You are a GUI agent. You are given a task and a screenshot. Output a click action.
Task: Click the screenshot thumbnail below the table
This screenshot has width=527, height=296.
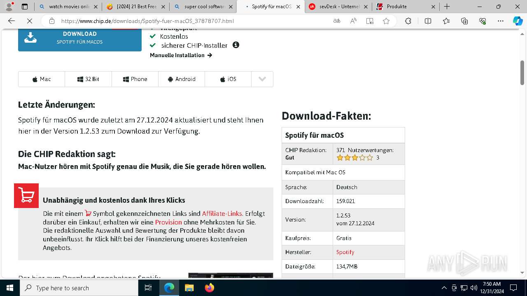pyautogui.click(x=231, y=275)
